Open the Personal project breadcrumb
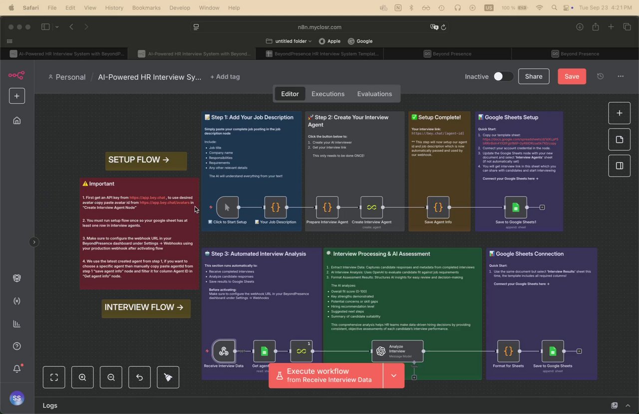Screen dimensions: 639x414 tap(67, 77)
